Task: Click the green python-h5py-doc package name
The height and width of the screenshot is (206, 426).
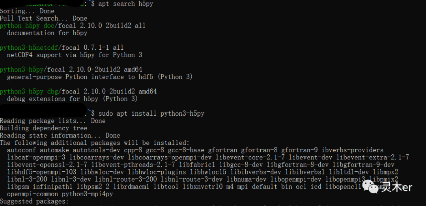Action: 29,26
